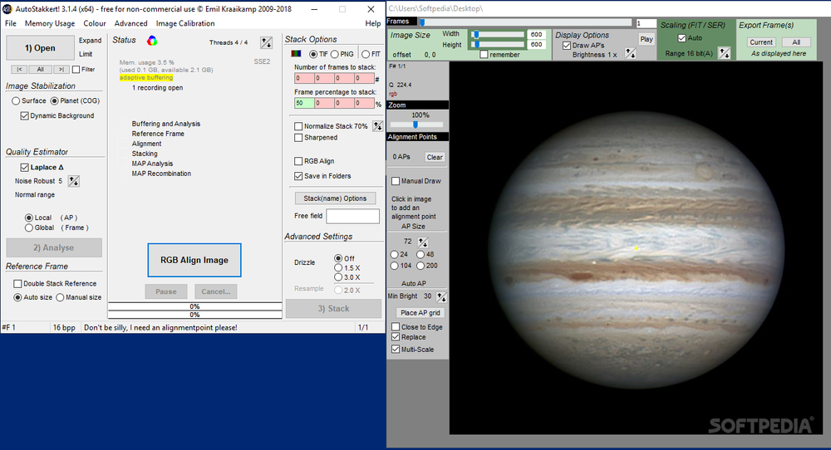Jump to first frame button

[19, 70]
